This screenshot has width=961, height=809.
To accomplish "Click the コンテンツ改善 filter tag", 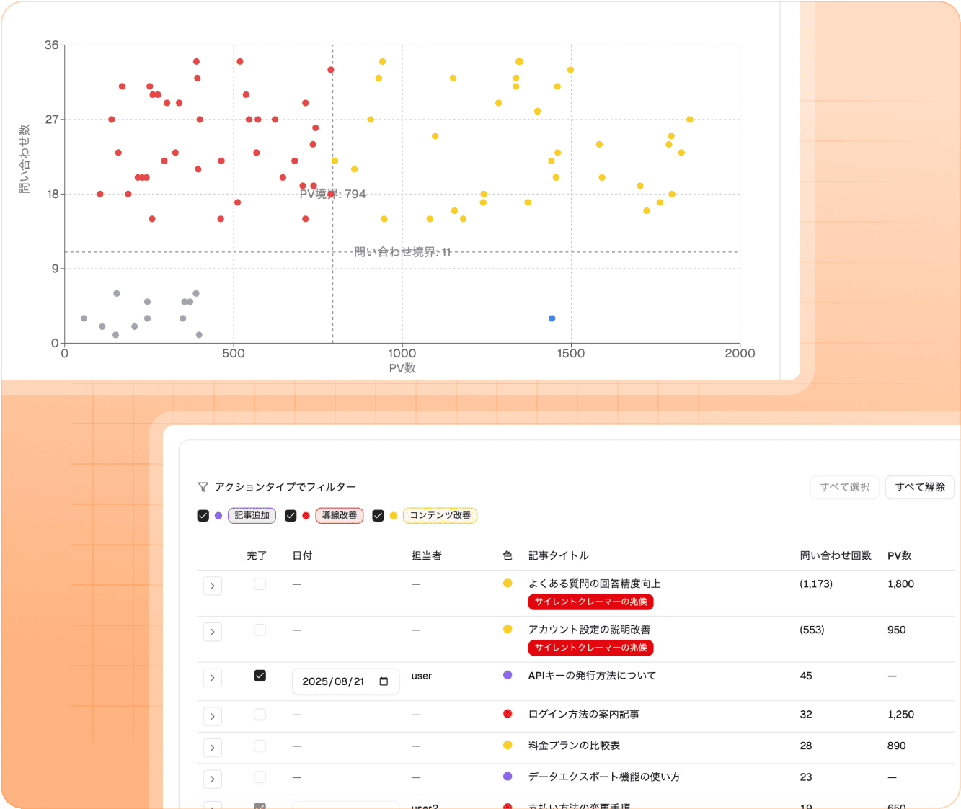I will click(x=440, y=516).
